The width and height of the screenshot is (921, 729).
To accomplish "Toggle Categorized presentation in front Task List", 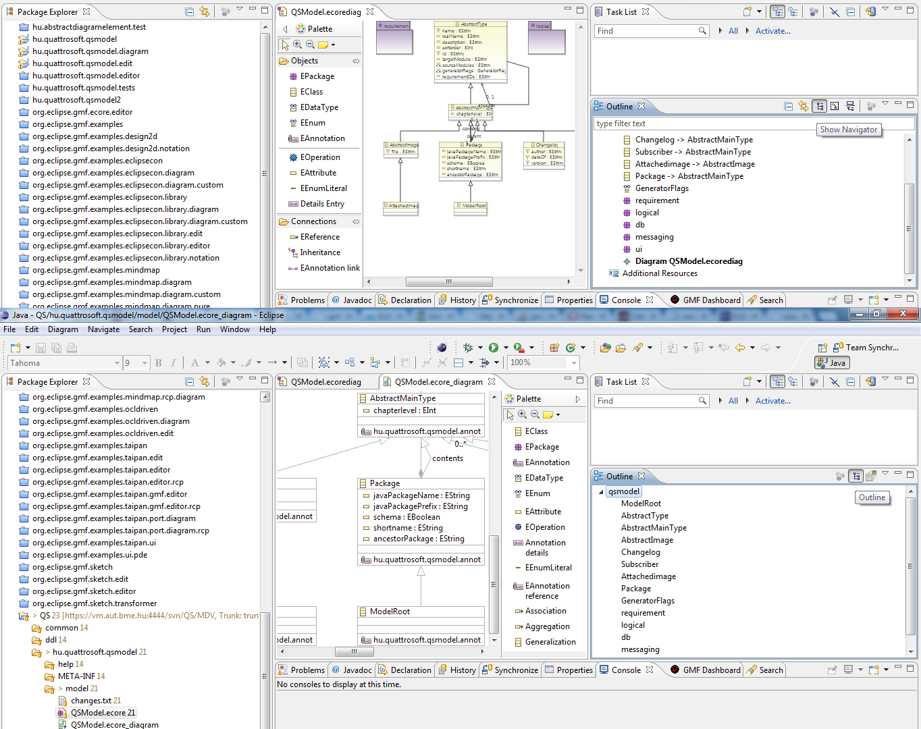I will tap(777, 381).
